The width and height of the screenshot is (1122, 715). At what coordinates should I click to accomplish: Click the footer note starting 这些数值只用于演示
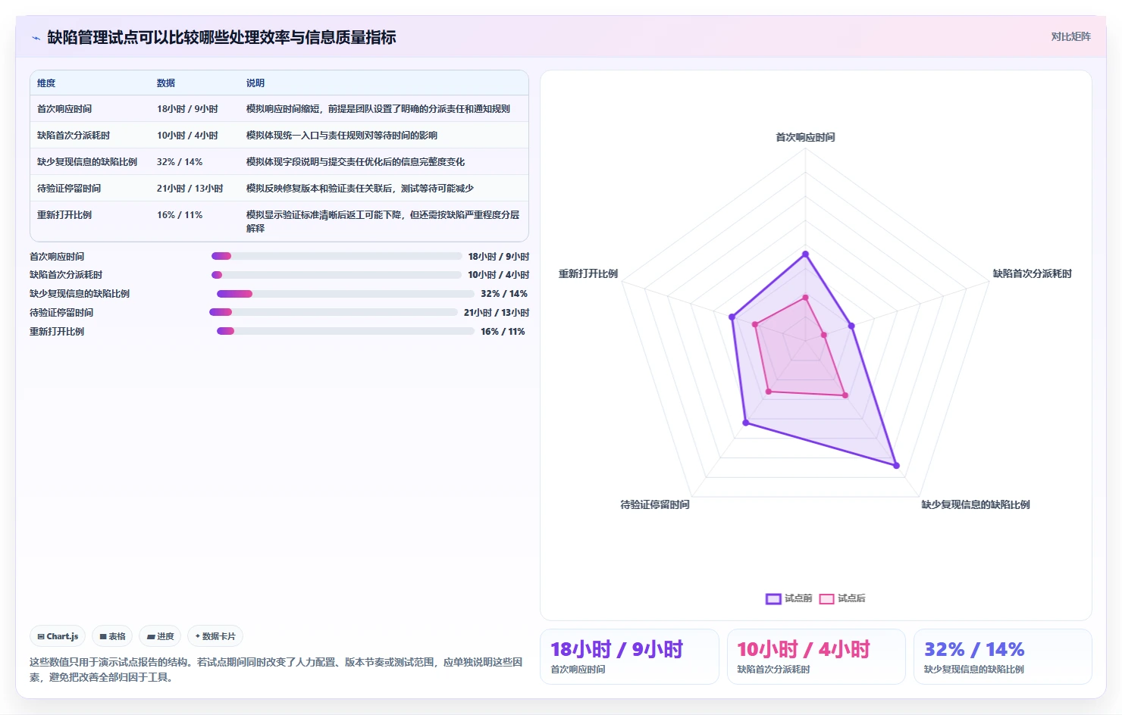(276, 670)
